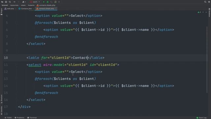This screenshot has height=119, width=211.
Task: Click '</select>' closing tag on line 16
Action: tap(36, 100)
